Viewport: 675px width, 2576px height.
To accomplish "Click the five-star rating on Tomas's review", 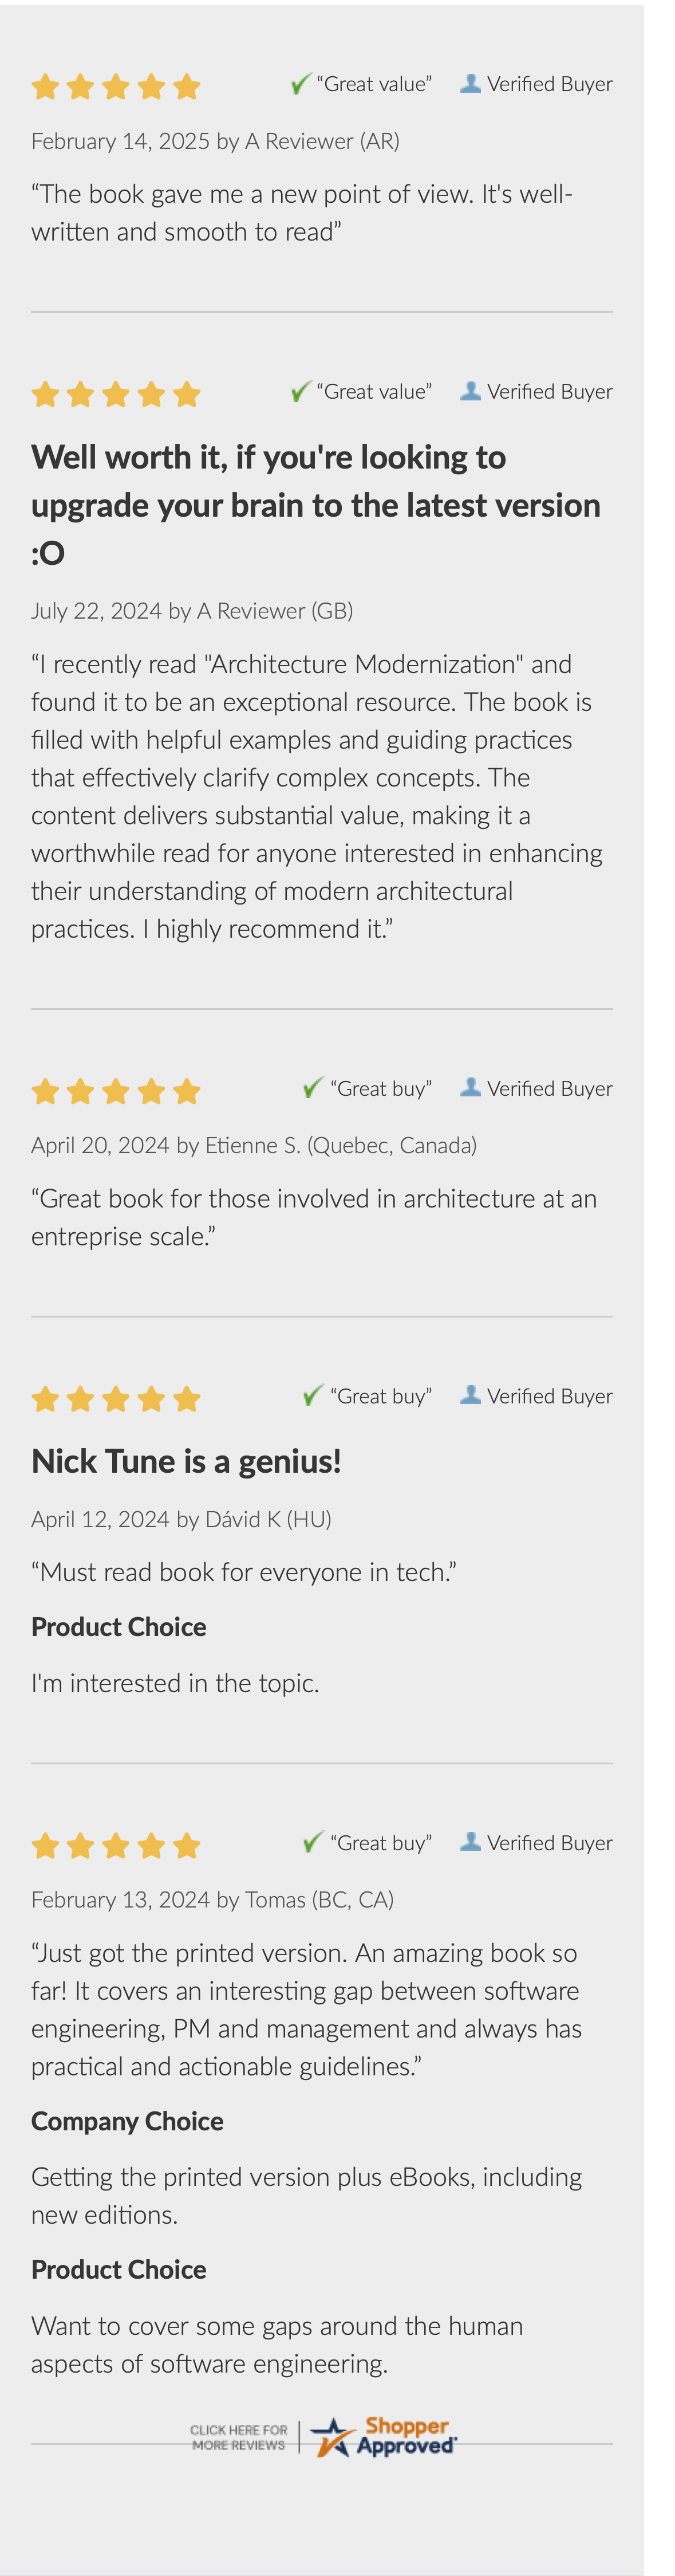I will pyautogui.click(x=116, y=1845).
